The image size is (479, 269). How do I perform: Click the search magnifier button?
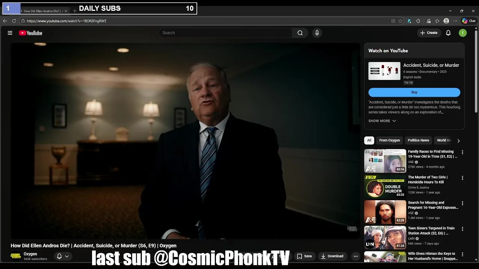(x=300, y=33)
